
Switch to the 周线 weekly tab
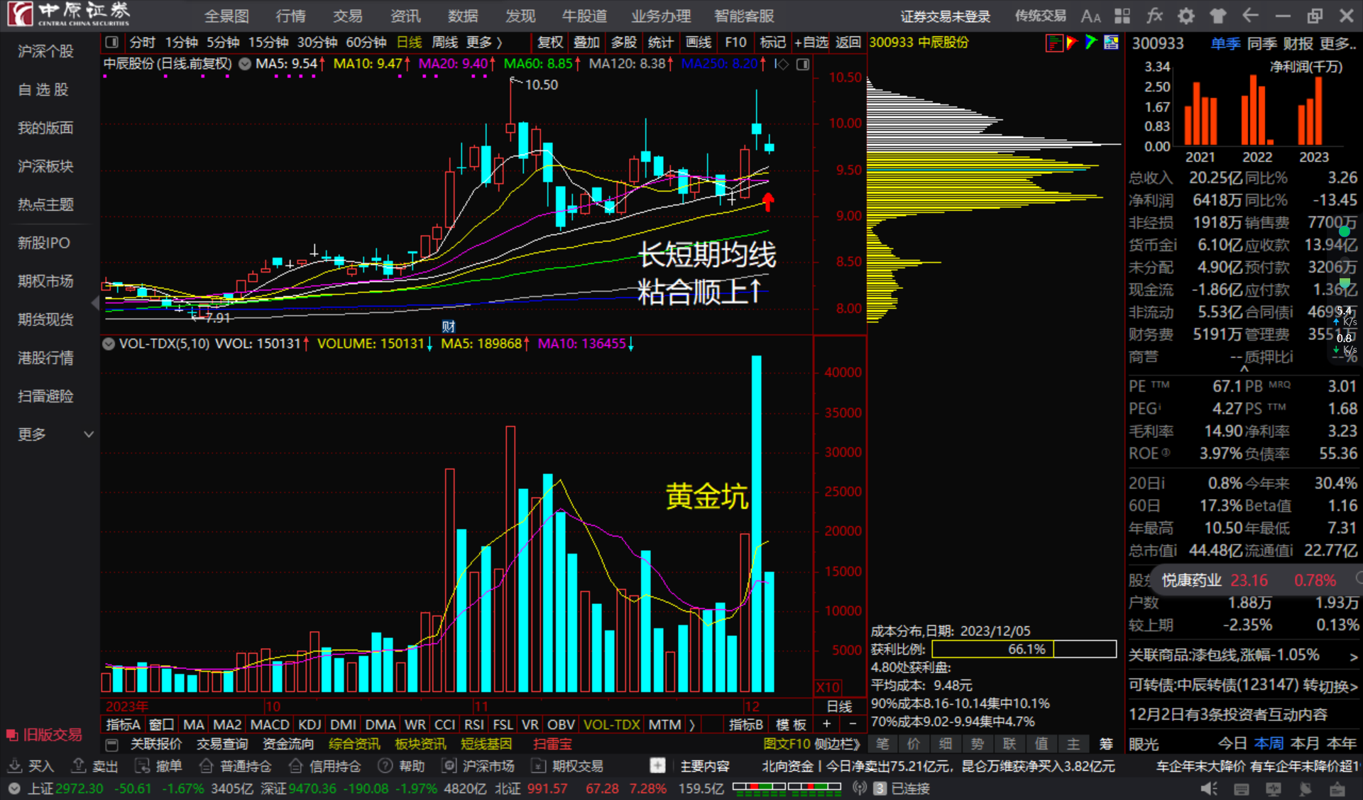point(444,42)
